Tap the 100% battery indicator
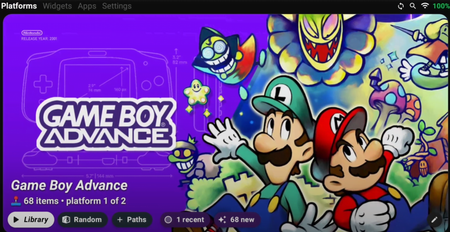 click(x=441, y=6)
